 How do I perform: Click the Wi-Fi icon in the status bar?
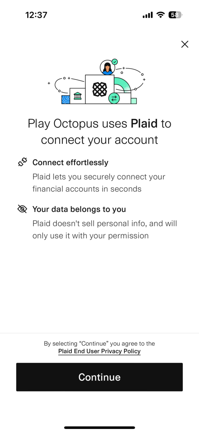click(x=160, y=15)
